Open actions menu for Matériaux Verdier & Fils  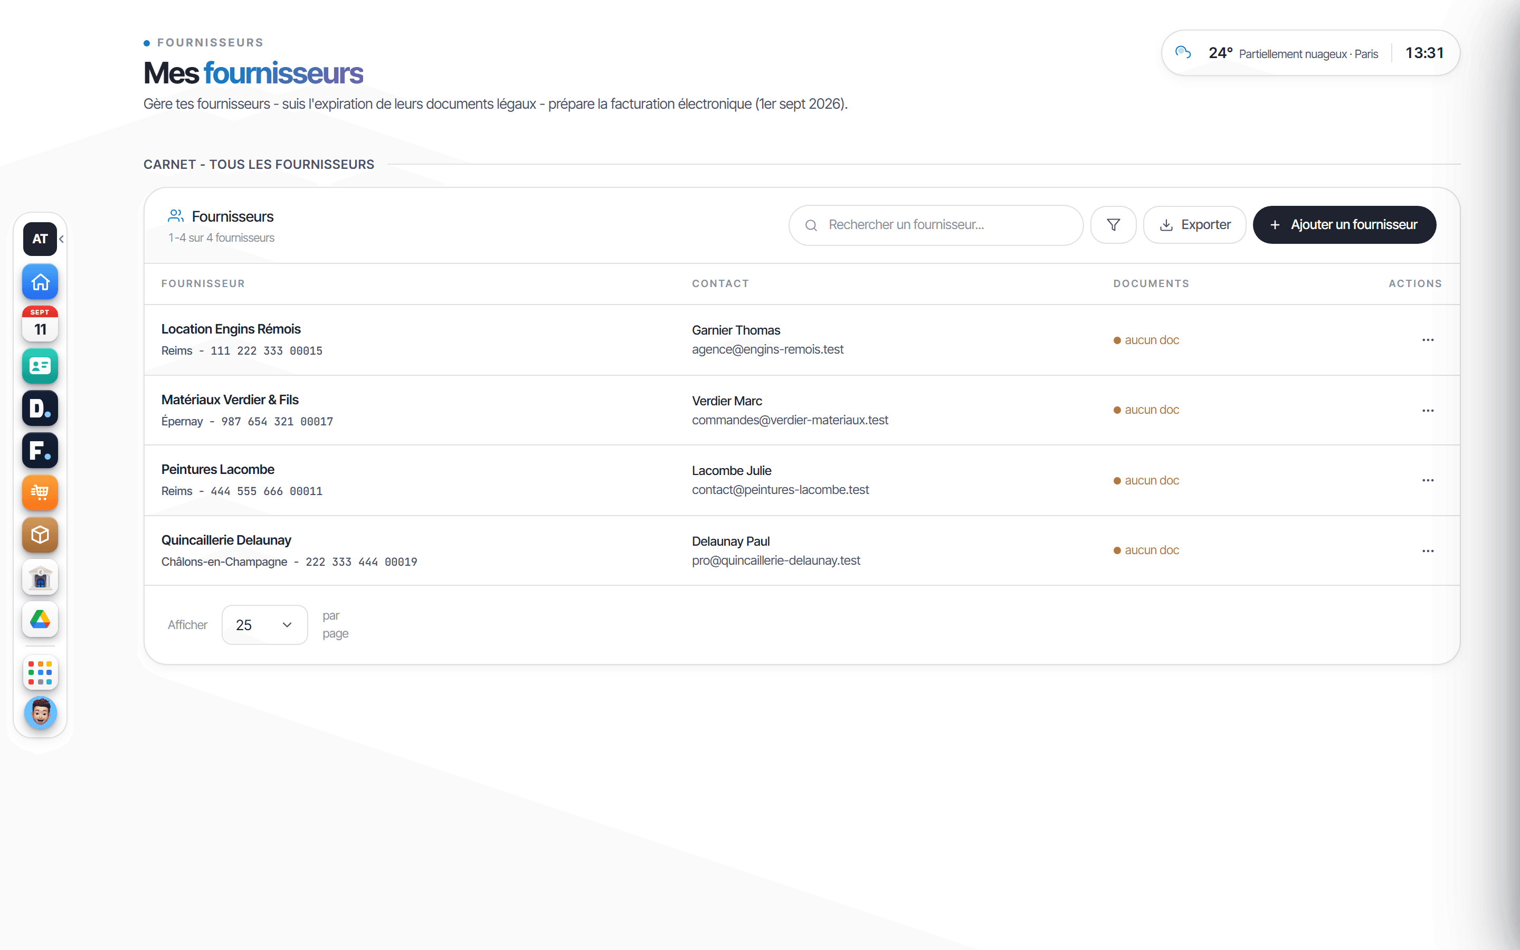(x=1428, y=410)
